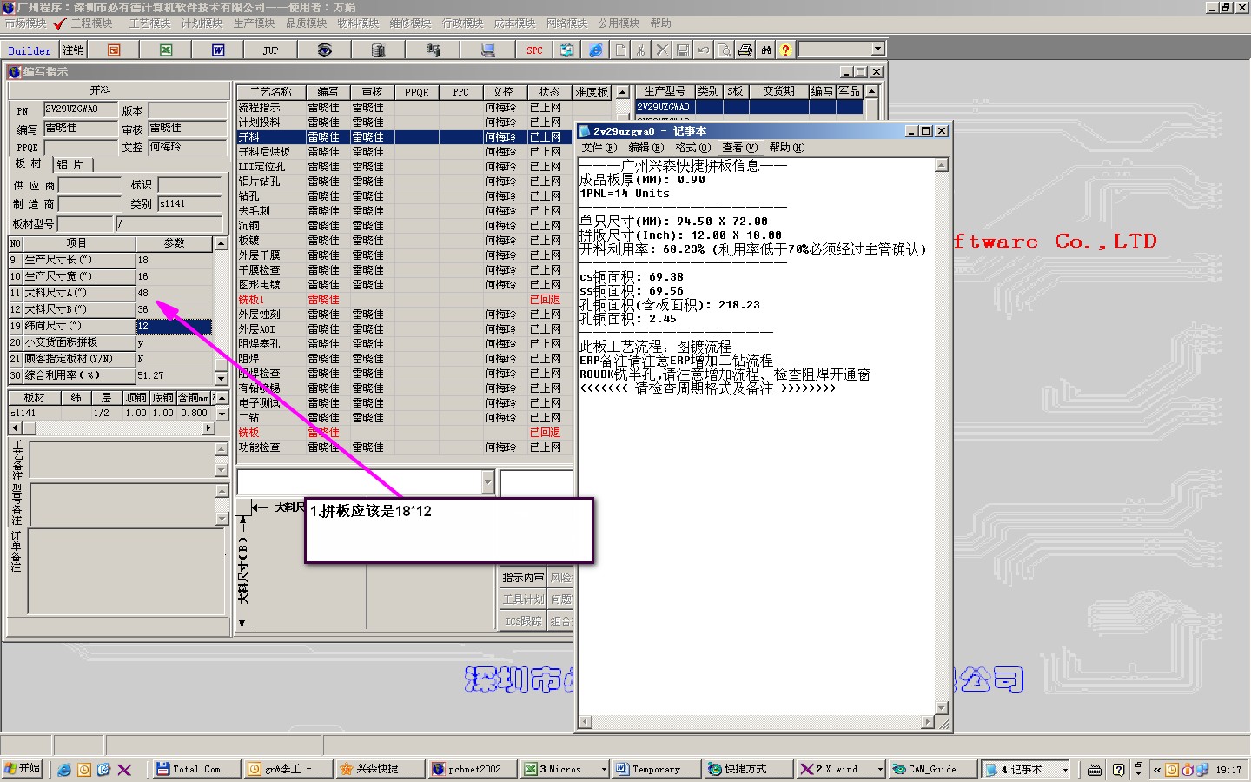Click the 难度板 column header
Viewport: 1251px width, 782px height.
click(592, 92)
